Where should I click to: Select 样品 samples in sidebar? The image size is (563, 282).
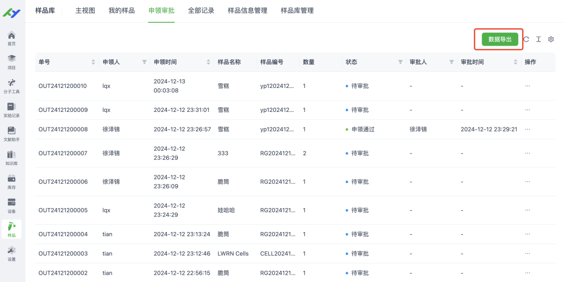[11, 229]
